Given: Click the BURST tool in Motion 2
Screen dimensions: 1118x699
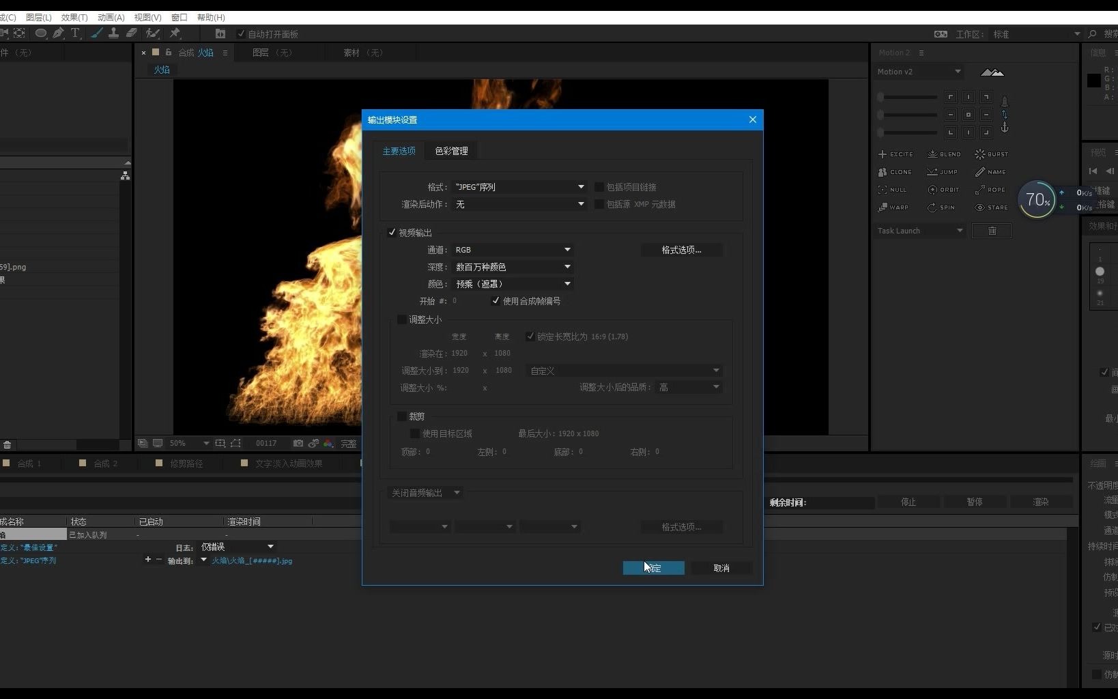Looking at the screenshot, I should (x=992, y=154).
